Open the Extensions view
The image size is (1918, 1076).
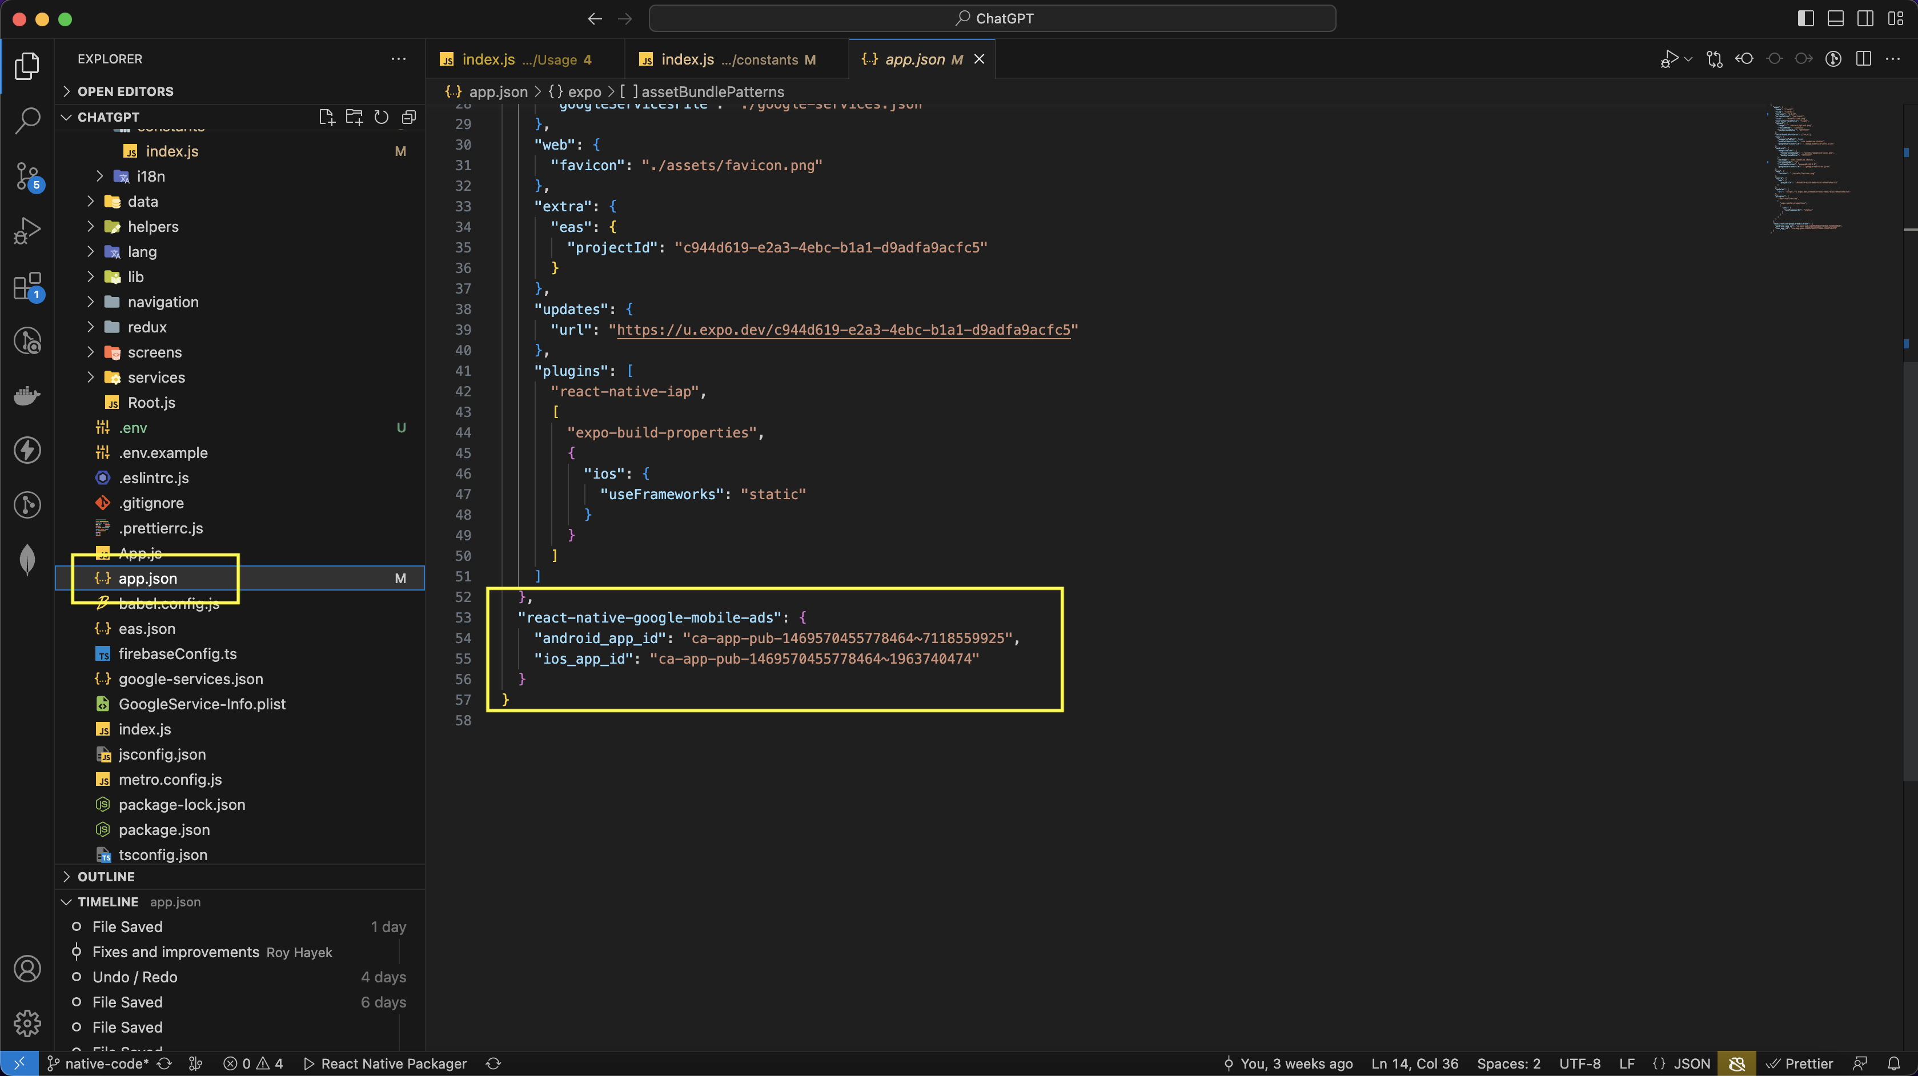click(27, 285)
